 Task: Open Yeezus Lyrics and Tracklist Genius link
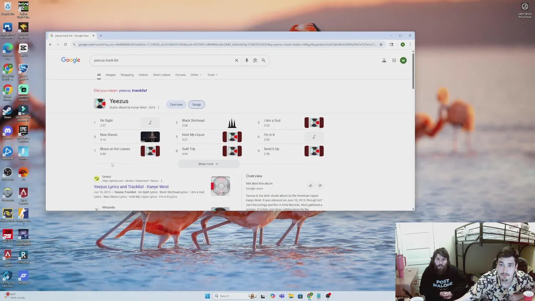tap(131, 187)
